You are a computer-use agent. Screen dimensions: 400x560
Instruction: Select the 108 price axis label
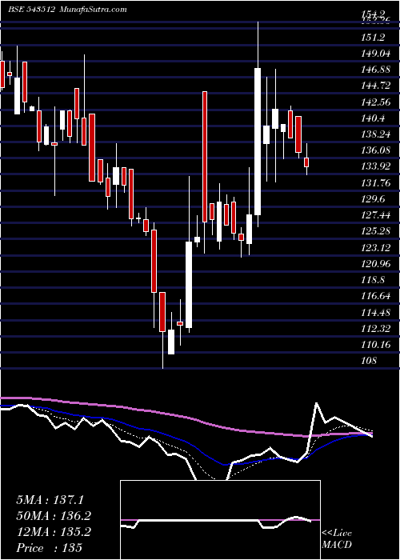369,361
